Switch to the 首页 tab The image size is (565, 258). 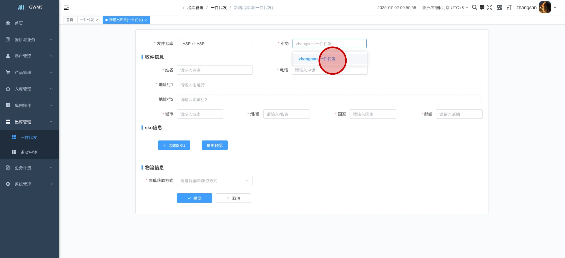pyautogui.click(x=70, y=20)
